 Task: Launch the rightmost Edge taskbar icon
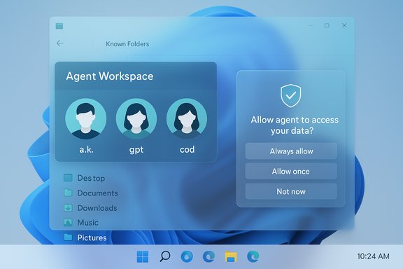(x=253, y=256)
